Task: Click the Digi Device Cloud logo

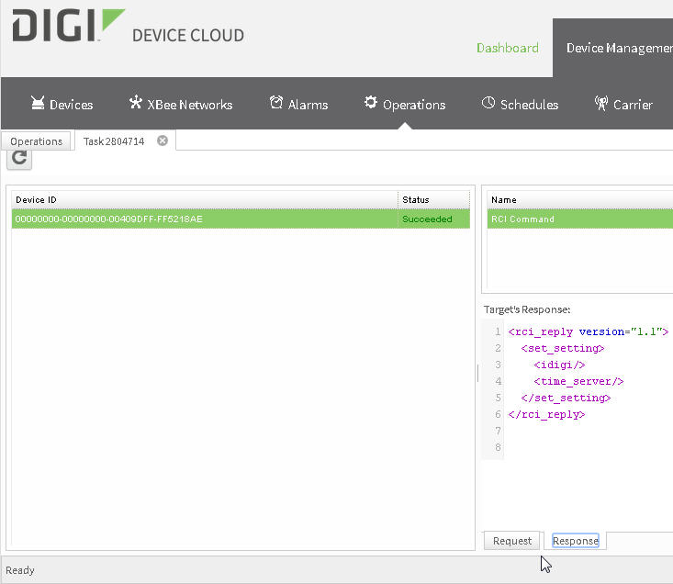Action: tap(128, 28)
